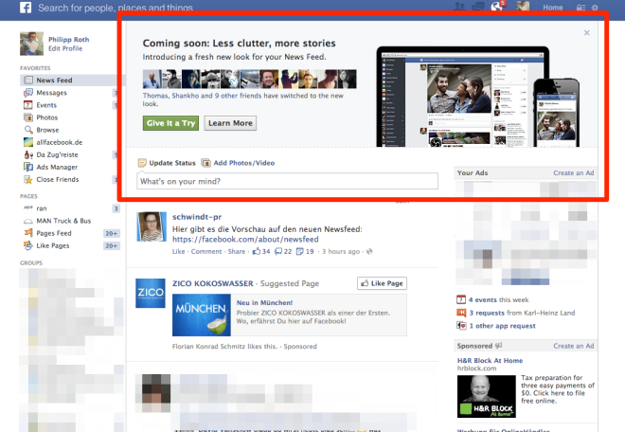Click Create an Ad next to Your Ads
Image resolution: width=625 pixels, height=432 pixels.
pyautogui.click(x=574, y=173)
